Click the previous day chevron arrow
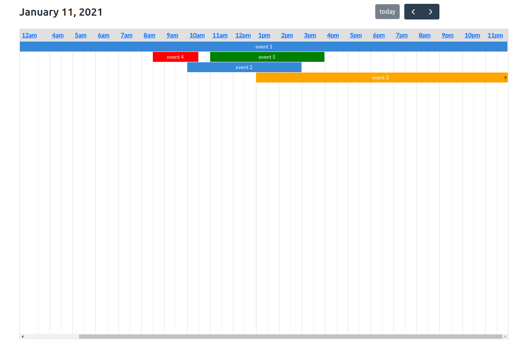The height and width of the screenshot is (349, 517). [x=413, y=11]
